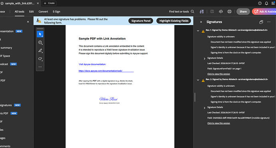Open the notifications bell
The width and height of the screenshot is (276, 148).
point(266,3)
